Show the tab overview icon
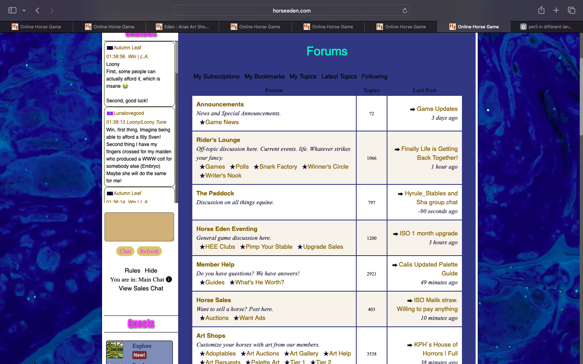This screenshot has height=364, width=583. tap(571, 11)
